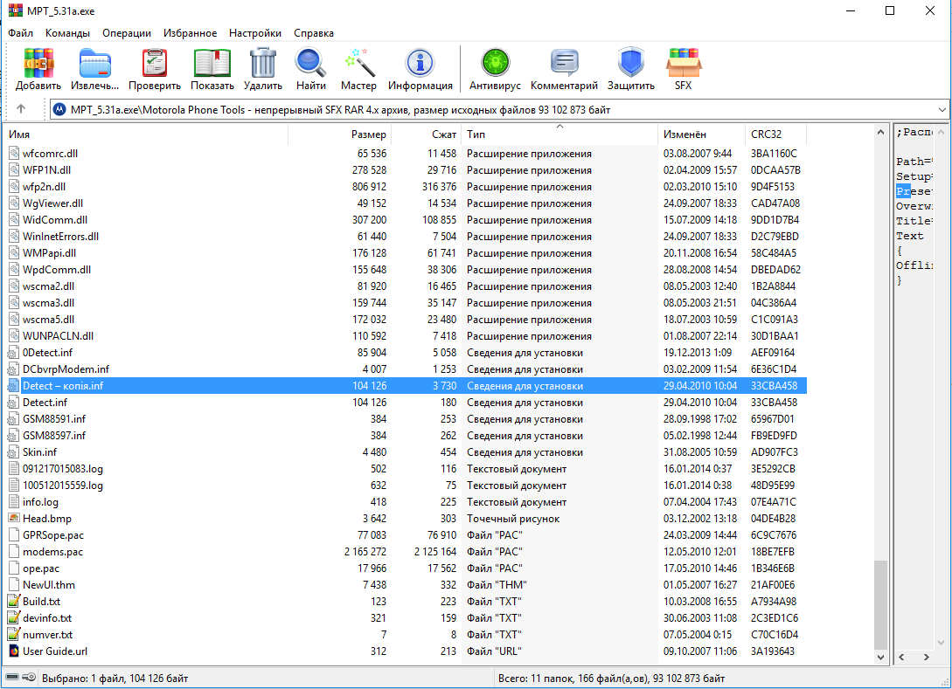This screenshot has width=952, height=689.
Task: Sort by the CRC32 column header
Action: (776, 134)
